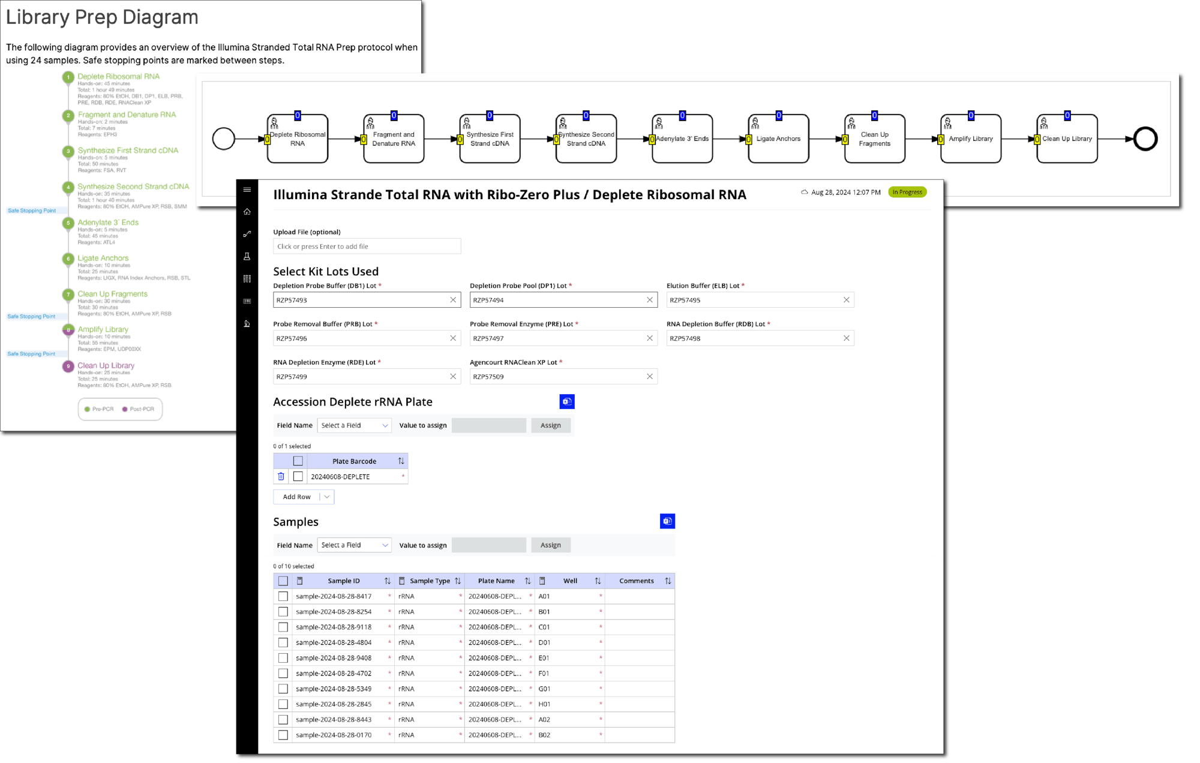Clear the RNA Depletion Buffer (RDB) Lot value
This screenshot has width=1200, height=763.
coord(847,338)
